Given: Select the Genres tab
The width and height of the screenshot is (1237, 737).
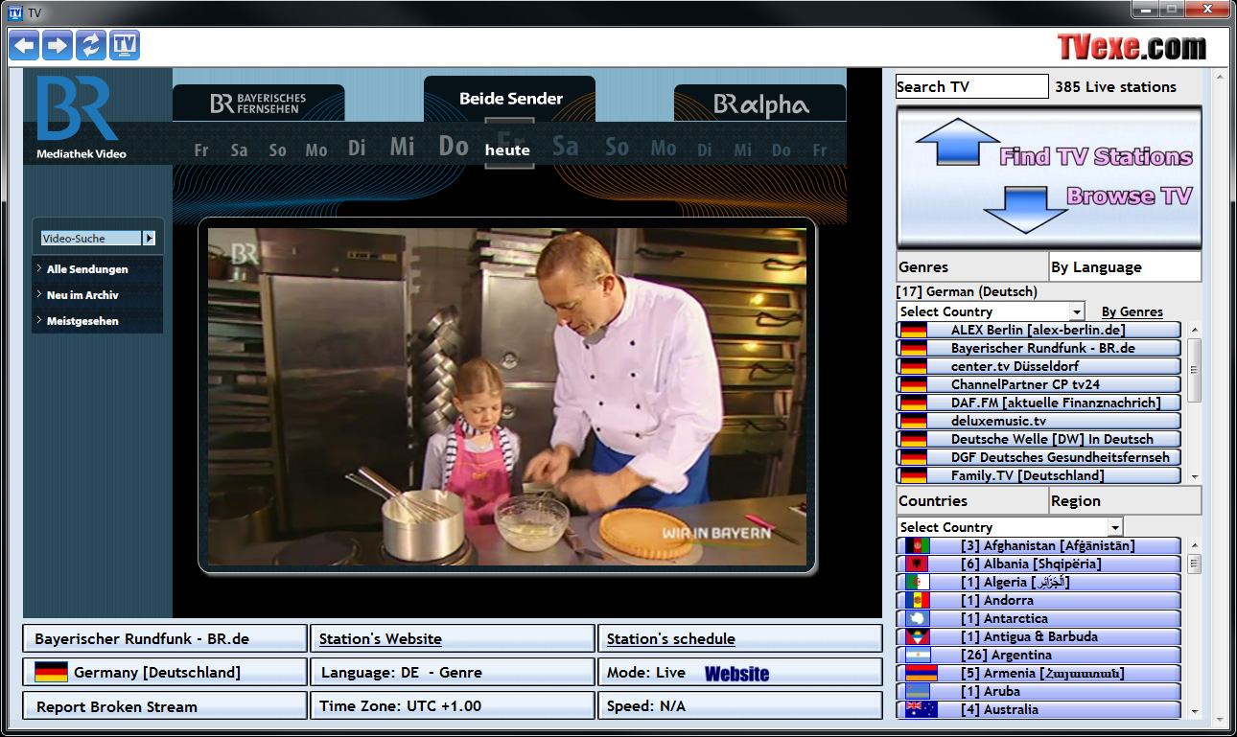Looking at the screenshot, I should point(972,266).
